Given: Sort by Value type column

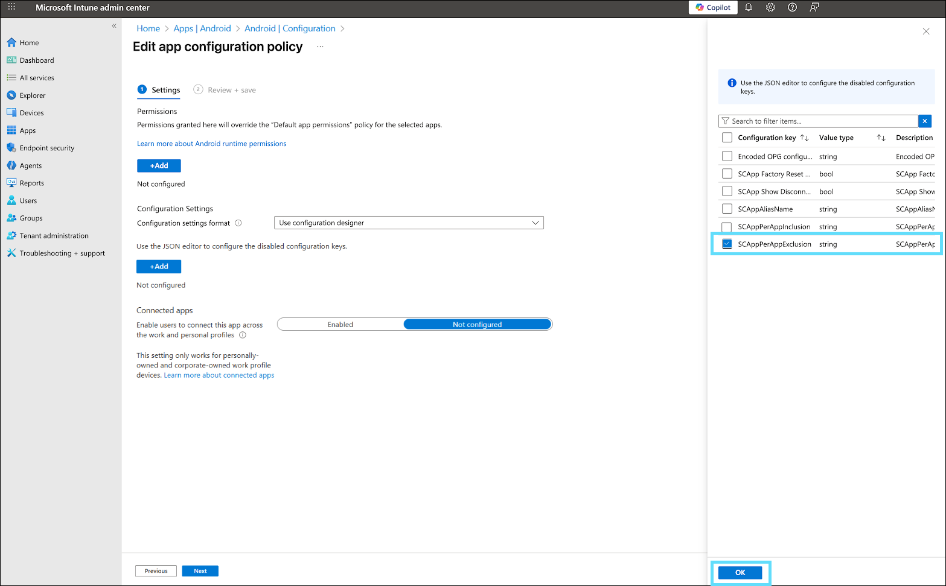Looking at the screenshot, I should click(x=881, y=138).
